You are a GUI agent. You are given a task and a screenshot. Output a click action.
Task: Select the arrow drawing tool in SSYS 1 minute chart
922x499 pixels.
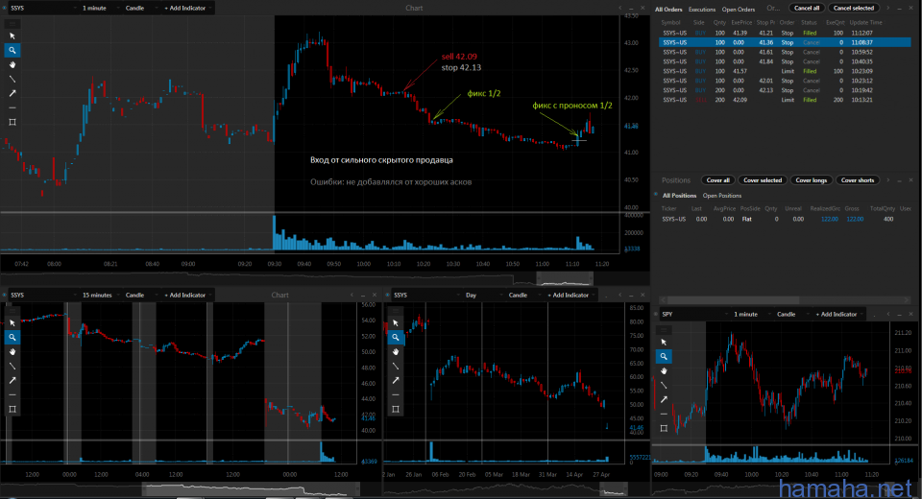click(12, 93)
